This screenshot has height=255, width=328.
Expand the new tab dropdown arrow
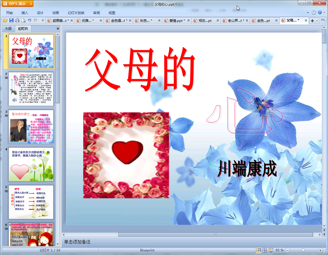(x=317, y=21)
